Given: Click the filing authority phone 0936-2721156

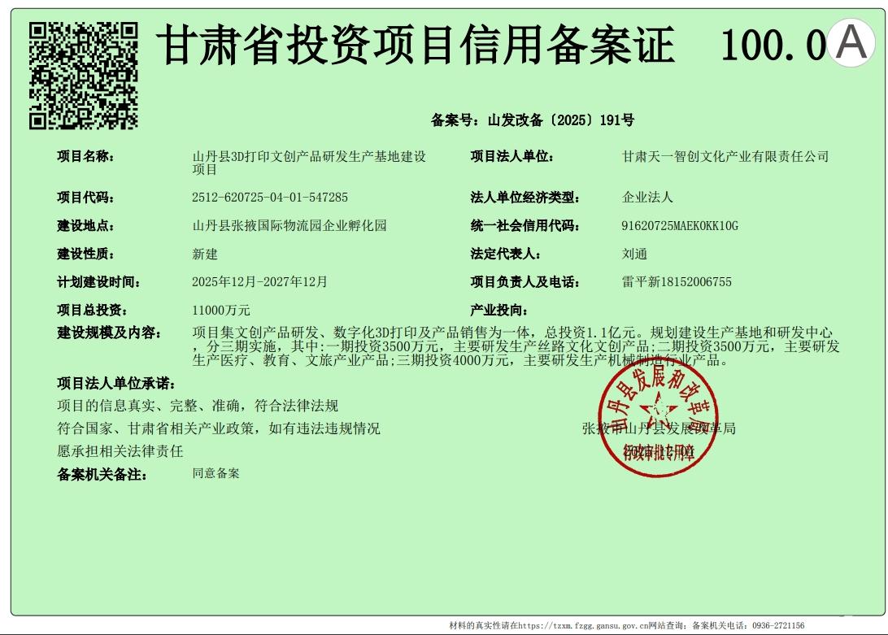Looking at the screenshot, I should click(777, 626).
